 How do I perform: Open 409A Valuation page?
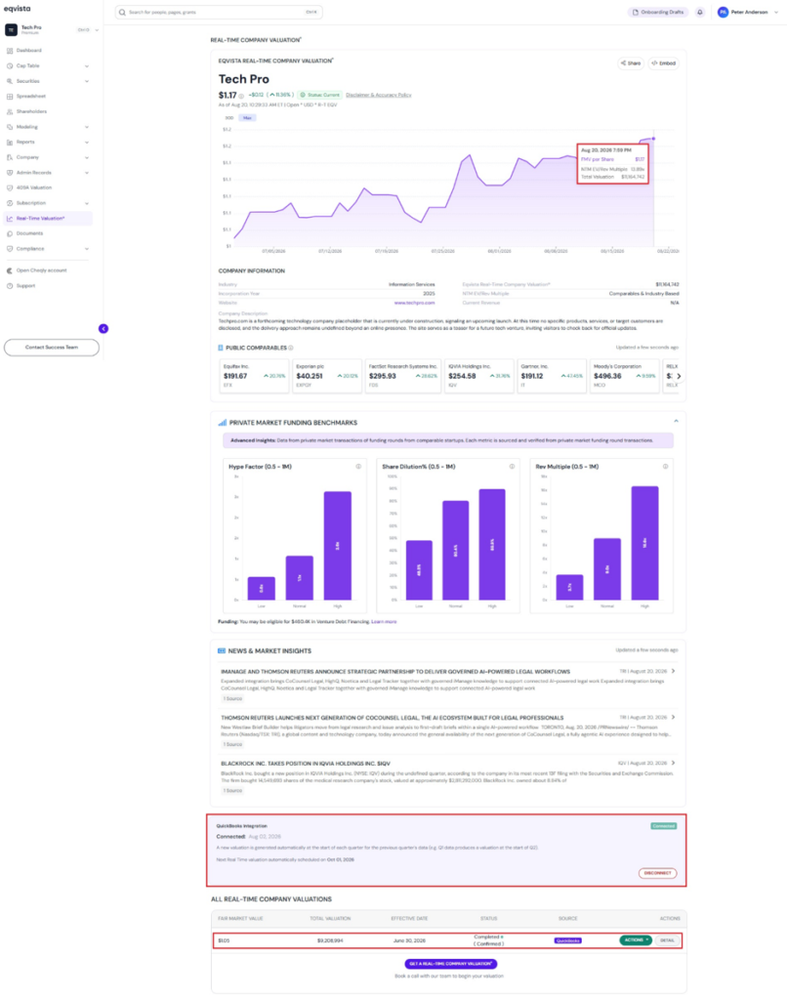tap(34, 188)
